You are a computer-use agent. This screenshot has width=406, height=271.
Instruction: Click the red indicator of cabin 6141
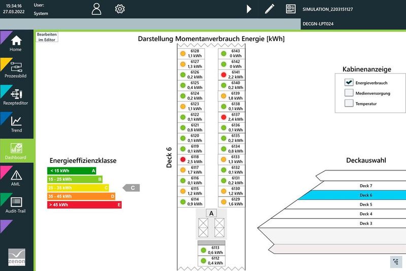(x=224, y=75)
